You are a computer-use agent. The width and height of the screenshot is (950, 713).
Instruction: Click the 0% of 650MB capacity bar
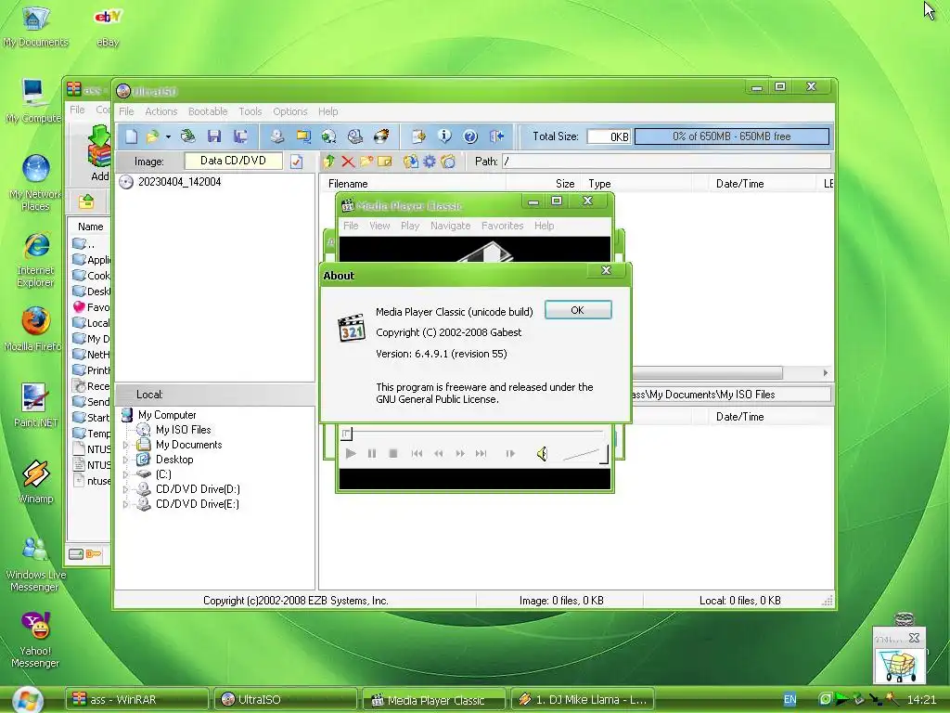[731, 136]
